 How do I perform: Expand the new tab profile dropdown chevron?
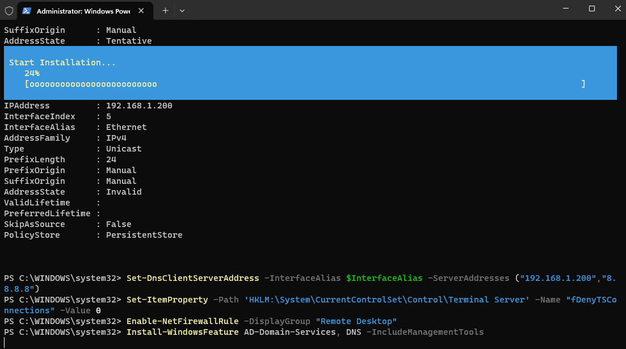tap(182, 11)
